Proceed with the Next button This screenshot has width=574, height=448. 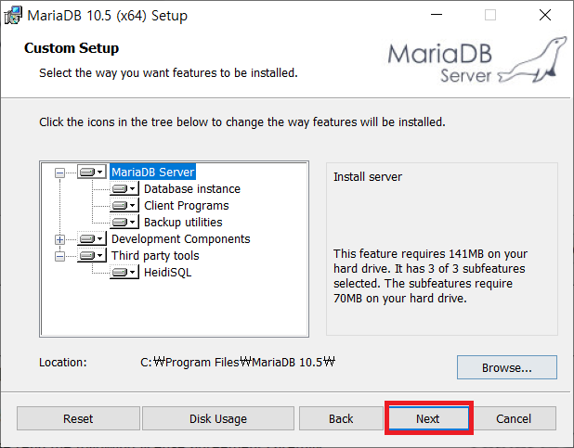pos(428,417)
